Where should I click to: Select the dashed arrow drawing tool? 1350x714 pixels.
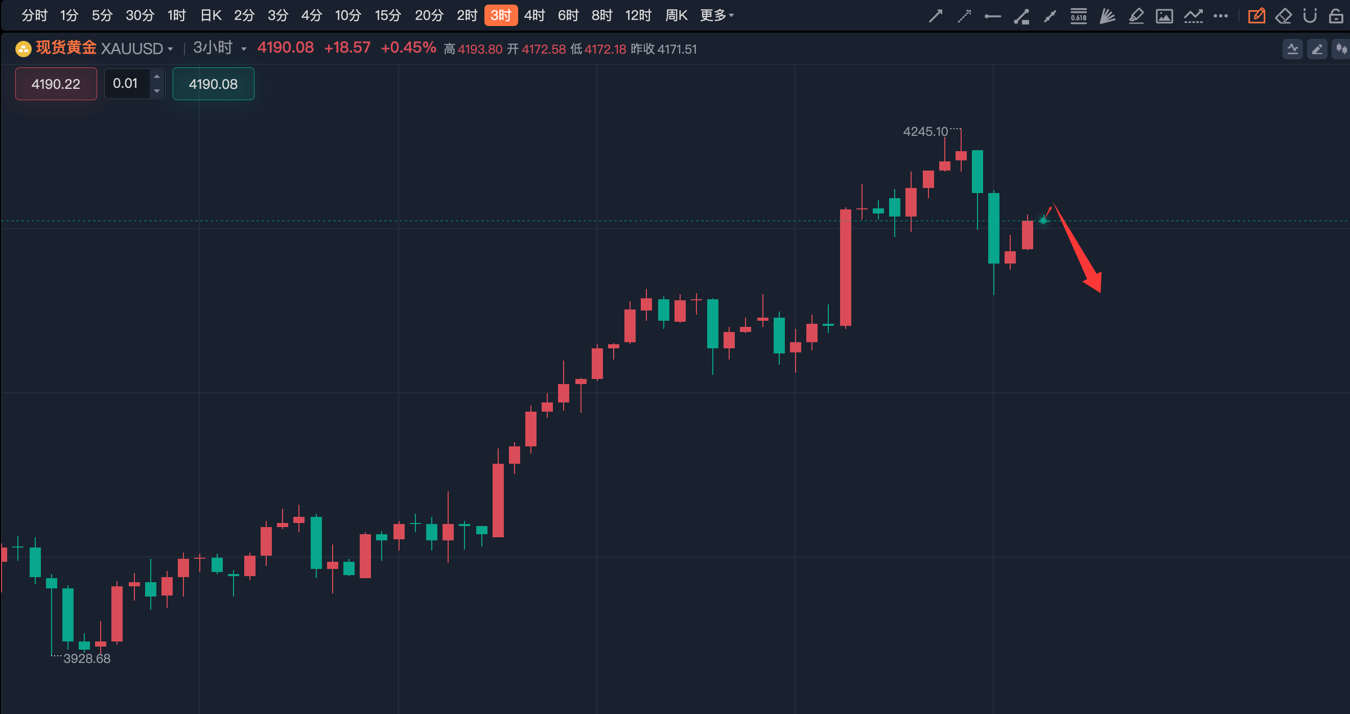pos(964,16)
